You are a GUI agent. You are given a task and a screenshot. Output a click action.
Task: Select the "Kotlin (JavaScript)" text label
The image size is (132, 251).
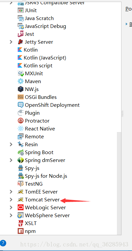pos(45,58)
